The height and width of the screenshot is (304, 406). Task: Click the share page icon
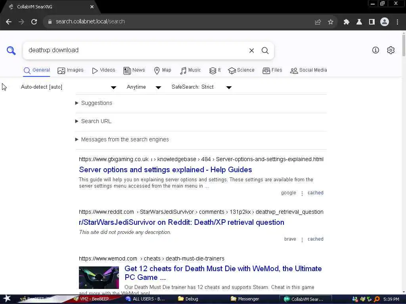[318, 22]
